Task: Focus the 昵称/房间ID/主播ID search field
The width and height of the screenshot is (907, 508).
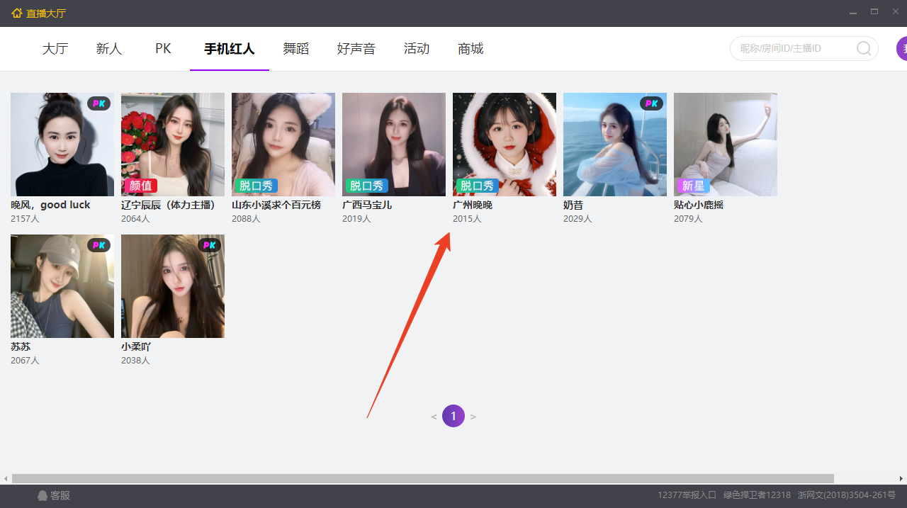Action: 794,48
